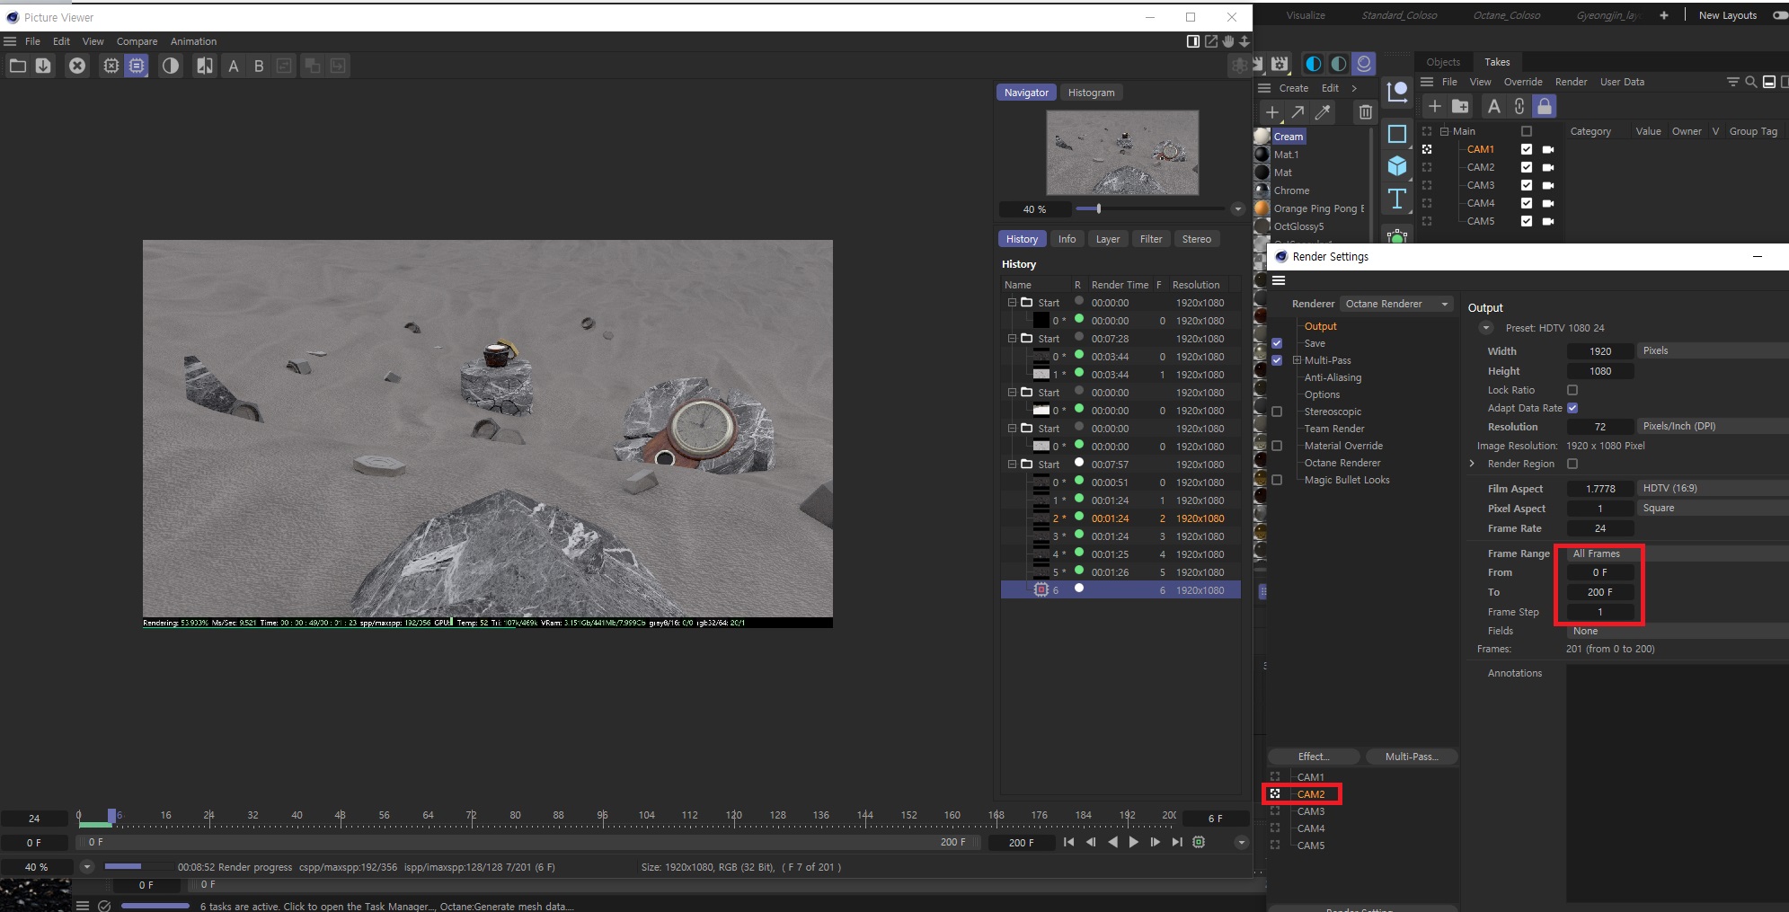Click the new material plus icon
Screen dimensions: 1789x912
click(1272, 112)
